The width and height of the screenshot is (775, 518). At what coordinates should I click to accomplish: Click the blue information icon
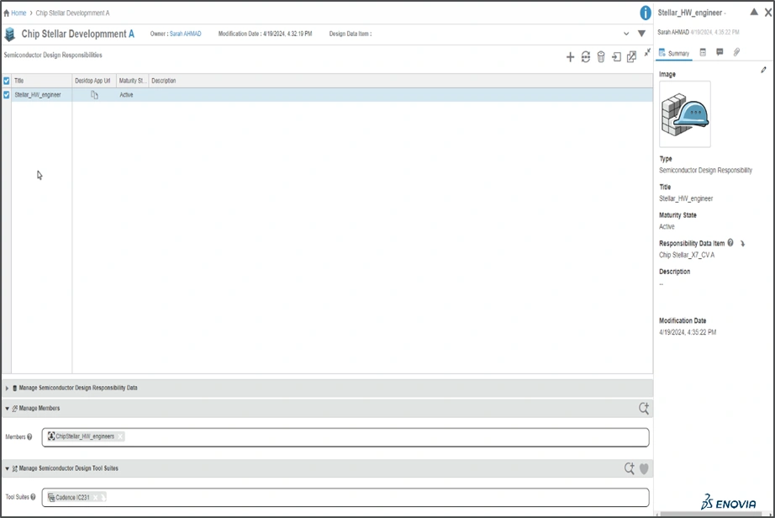pyautogui.click(x=645, y=13)
